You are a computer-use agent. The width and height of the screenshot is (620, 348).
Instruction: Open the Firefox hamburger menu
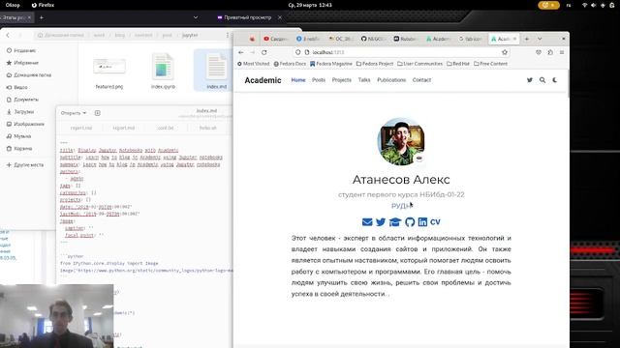click(562, 52)
